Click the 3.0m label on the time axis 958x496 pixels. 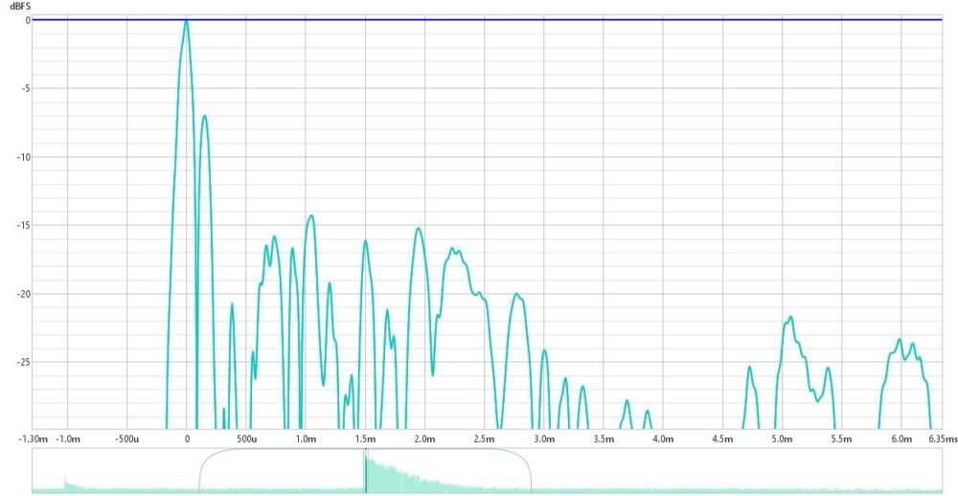pos(544,440)
